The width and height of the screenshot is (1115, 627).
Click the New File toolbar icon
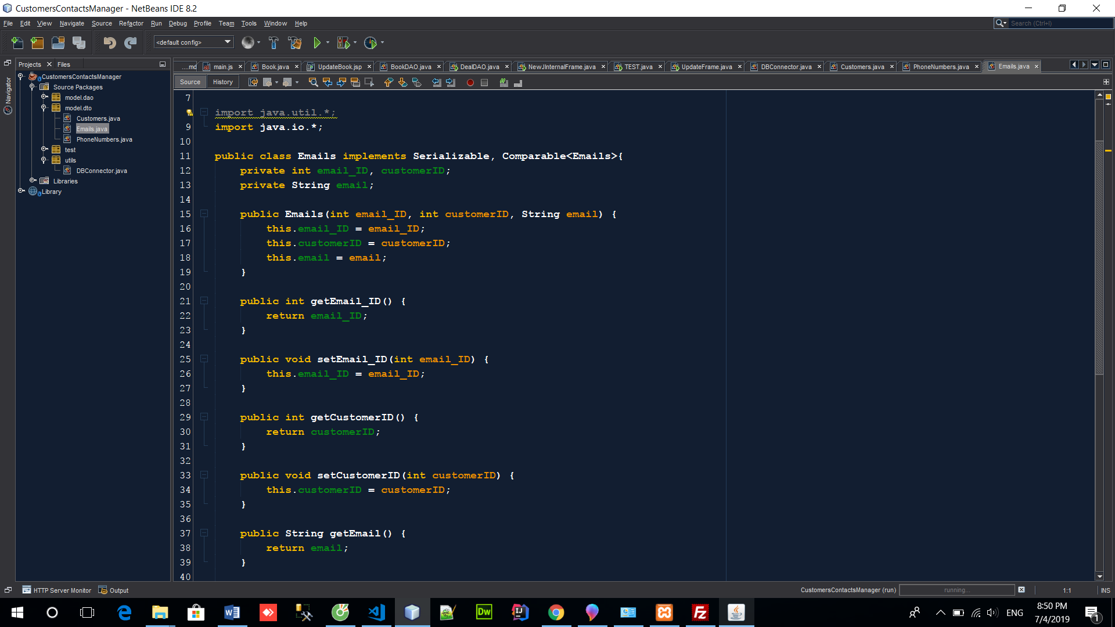pos(17,42)
